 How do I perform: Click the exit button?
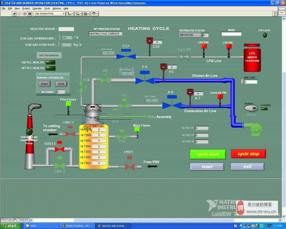pyautogui.click(x=247, y=167)
